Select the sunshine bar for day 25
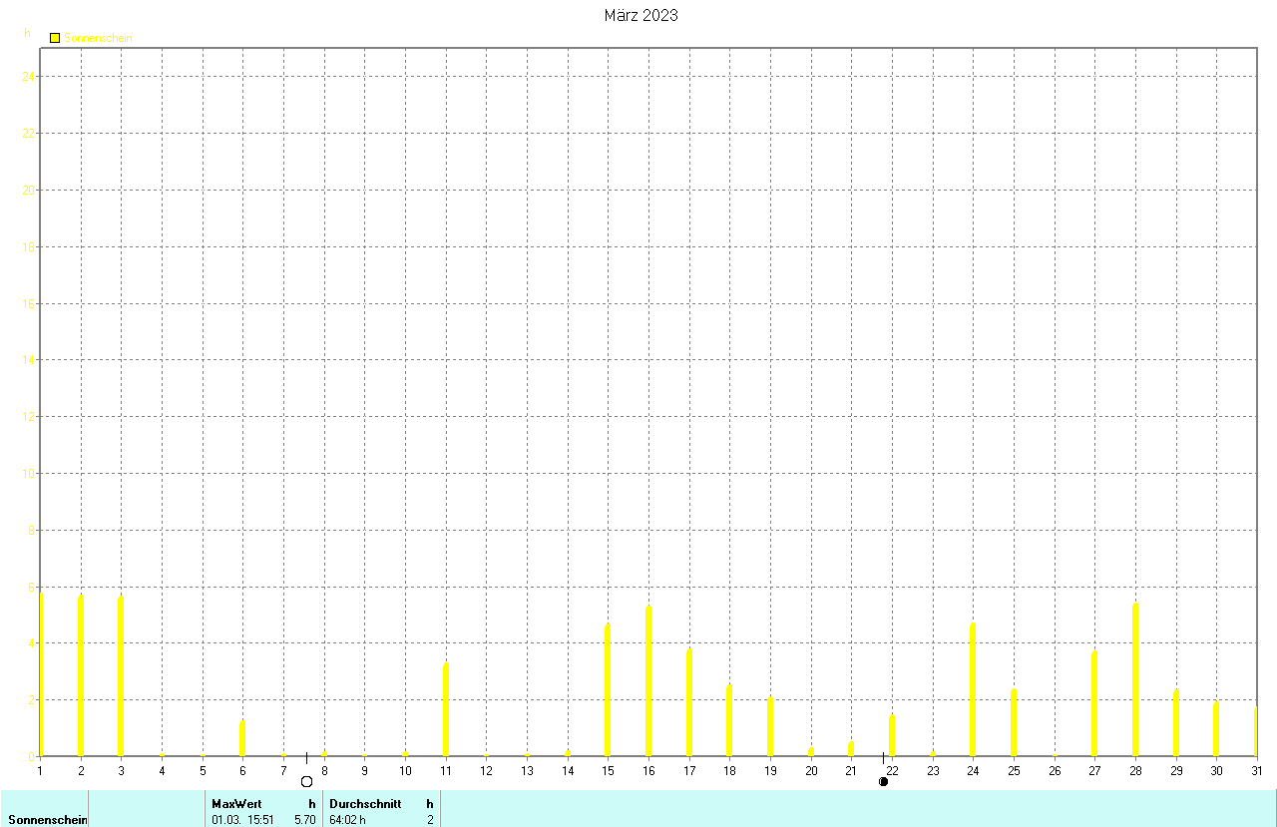The image size is (1277, 827). 1014,722
